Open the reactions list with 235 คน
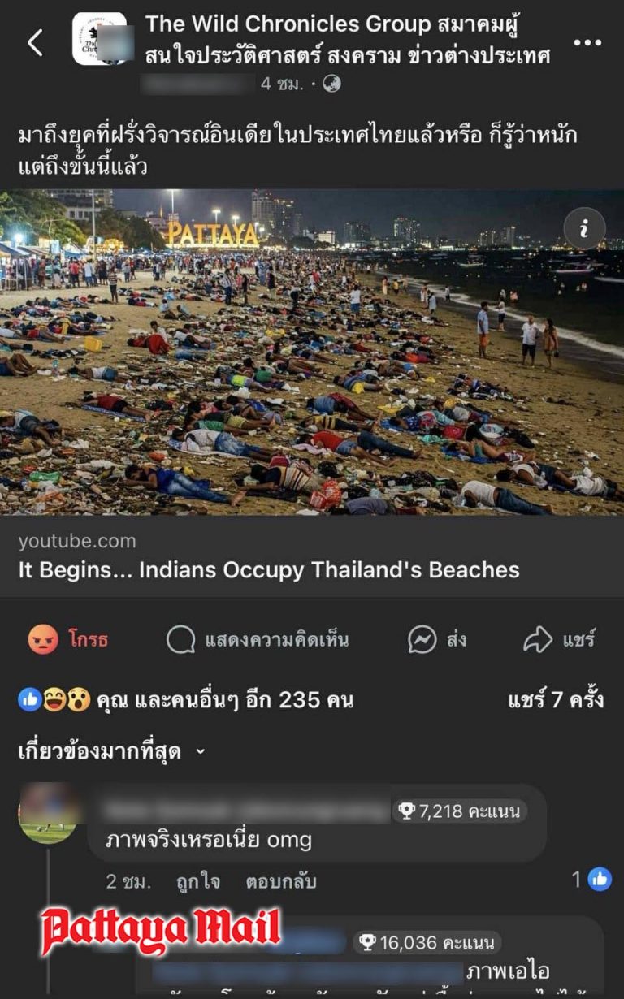The height and width of the screenshot is (999, 624). 186,699
